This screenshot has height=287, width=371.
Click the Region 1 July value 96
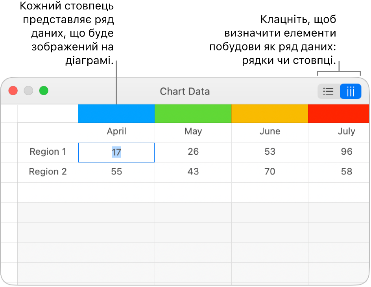346,152
